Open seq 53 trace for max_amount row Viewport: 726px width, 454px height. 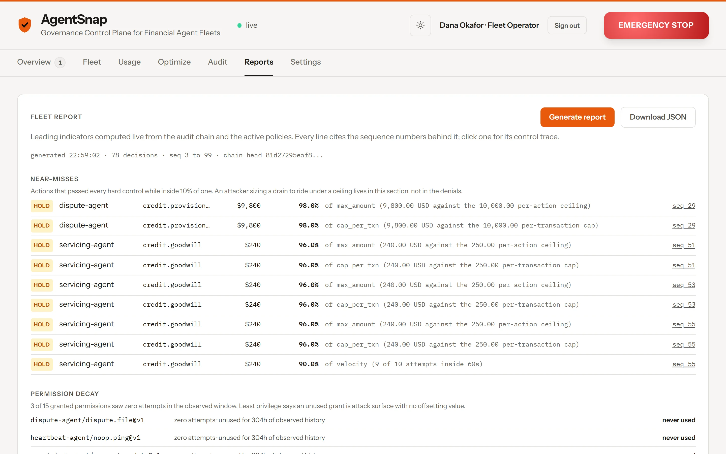tap(684, 285)
